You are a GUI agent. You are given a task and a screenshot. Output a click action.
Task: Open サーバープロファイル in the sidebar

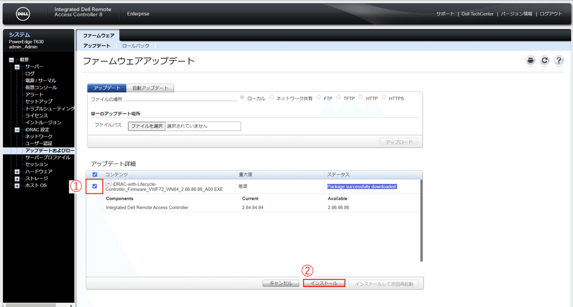[x=48, y=158]
